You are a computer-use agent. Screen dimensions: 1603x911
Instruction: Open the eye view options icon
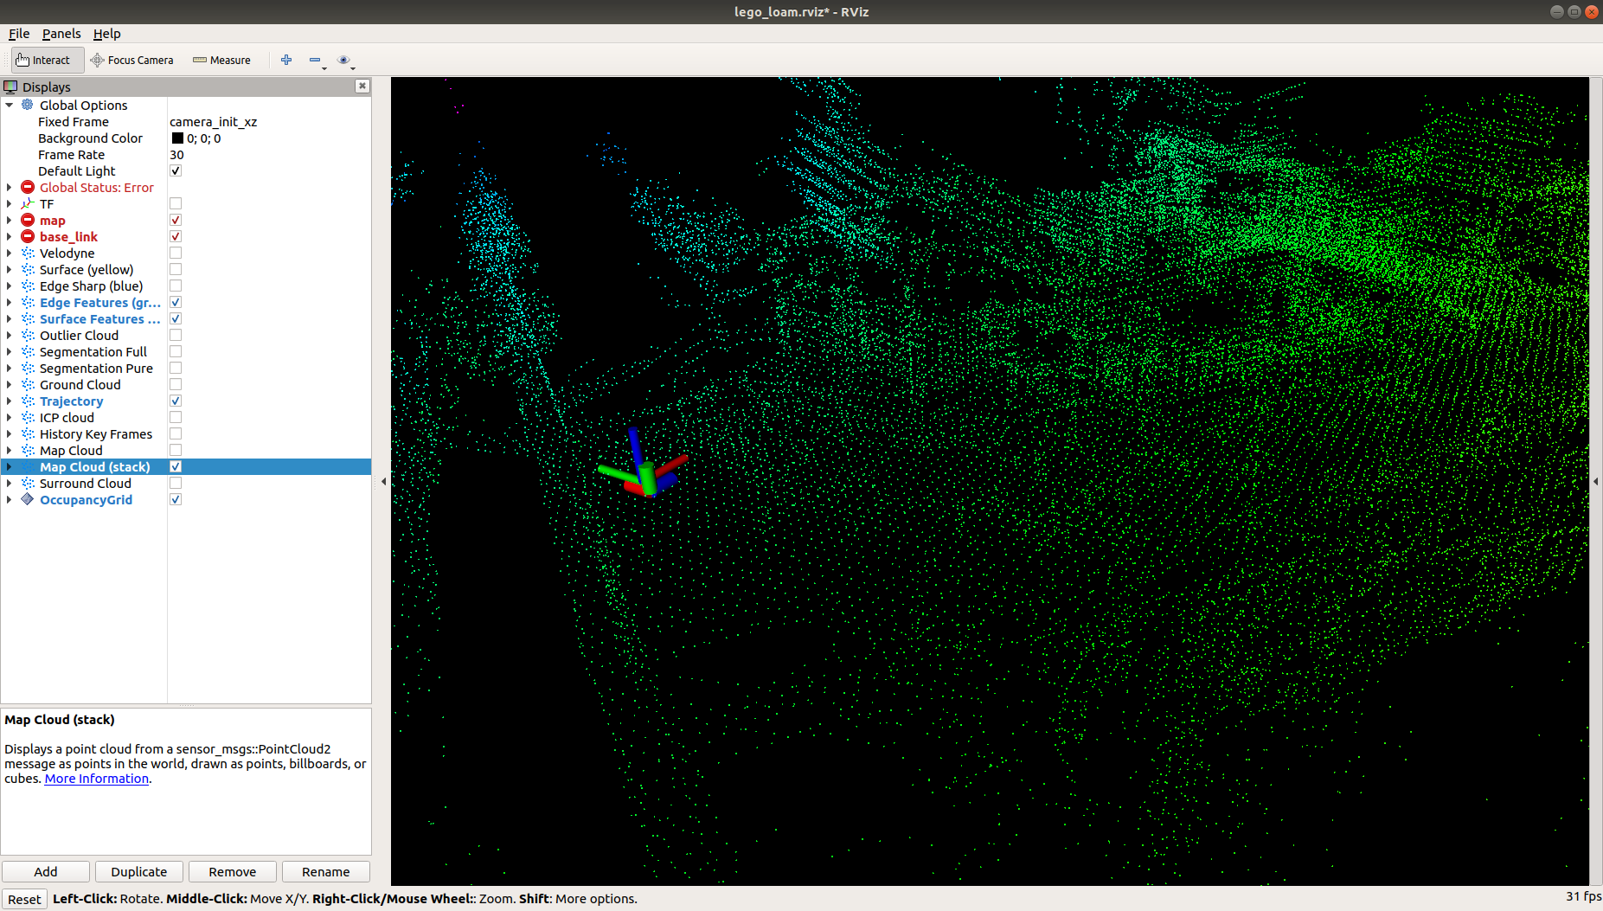(x=343, y=60)
